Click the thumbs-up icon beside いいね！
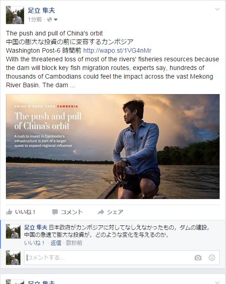The image size is (226, 284). pos(9,212)
